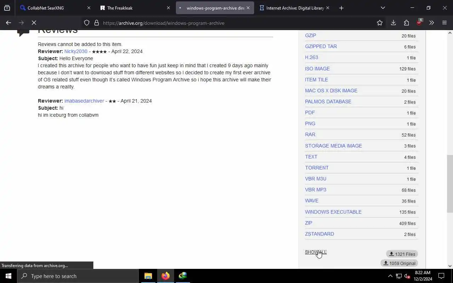The height and width of the screenshot is (283, 453).
Task: Open H.263 download option
Action: [x=311, y=57]
